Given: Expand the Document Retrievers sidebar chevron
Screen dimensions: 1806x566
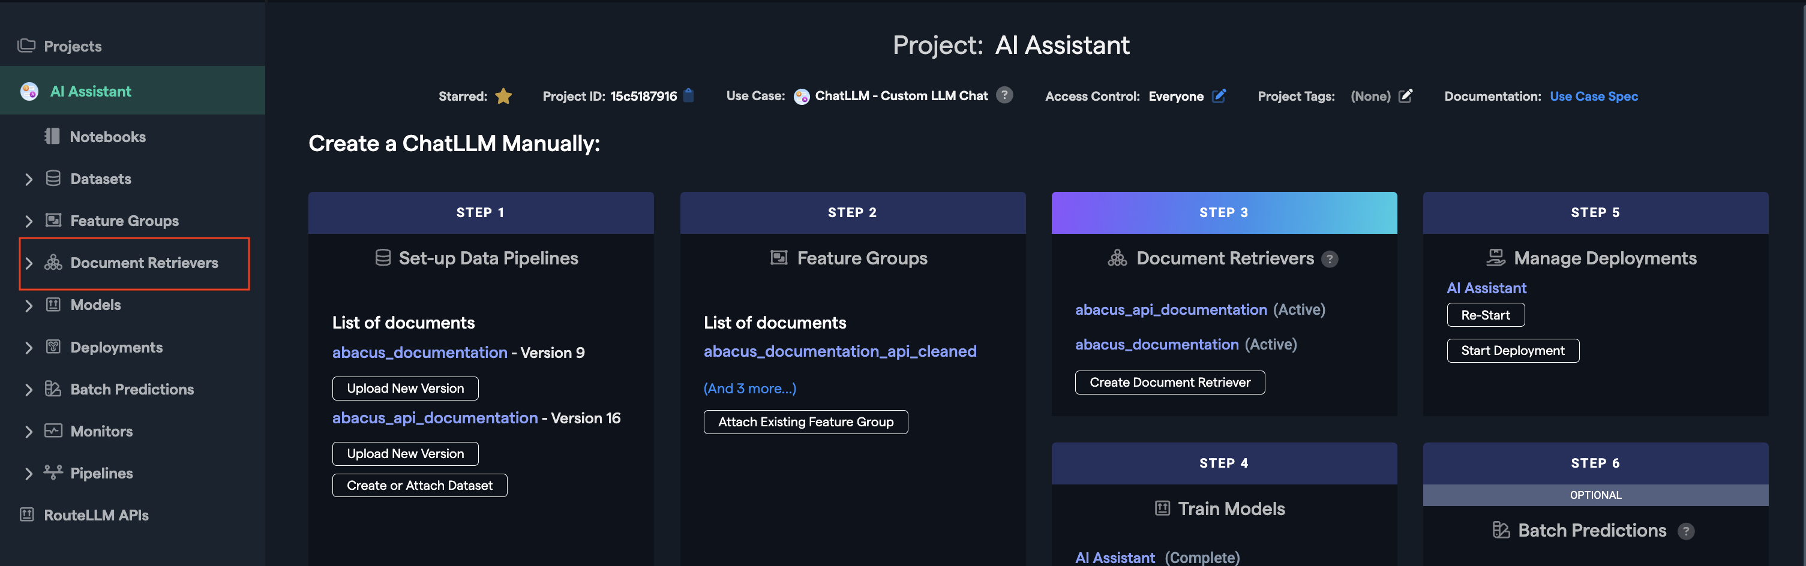Looking at the screenshot, I should pyautogui.click(x=29, y=263).
